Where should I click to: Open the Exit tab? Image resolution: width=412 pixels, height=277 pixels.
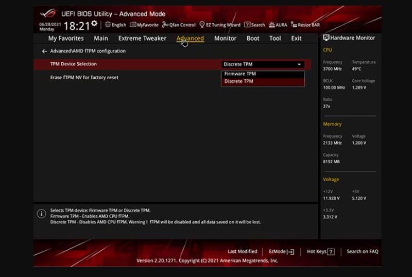pos(296,39)
